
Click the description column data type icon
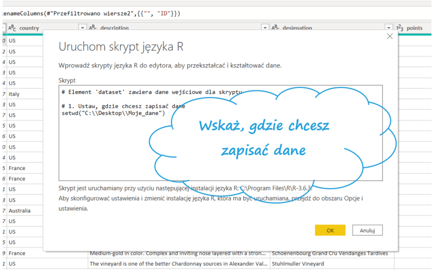click(x=93, y=28)
